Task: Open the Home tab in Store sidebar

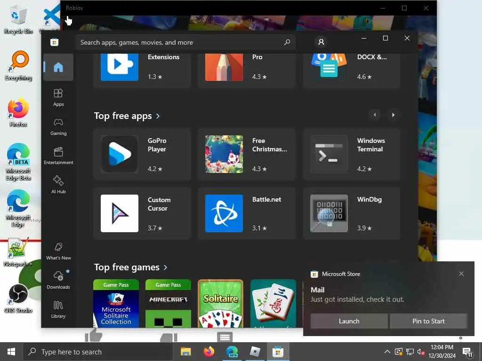Action: point(58,67)
